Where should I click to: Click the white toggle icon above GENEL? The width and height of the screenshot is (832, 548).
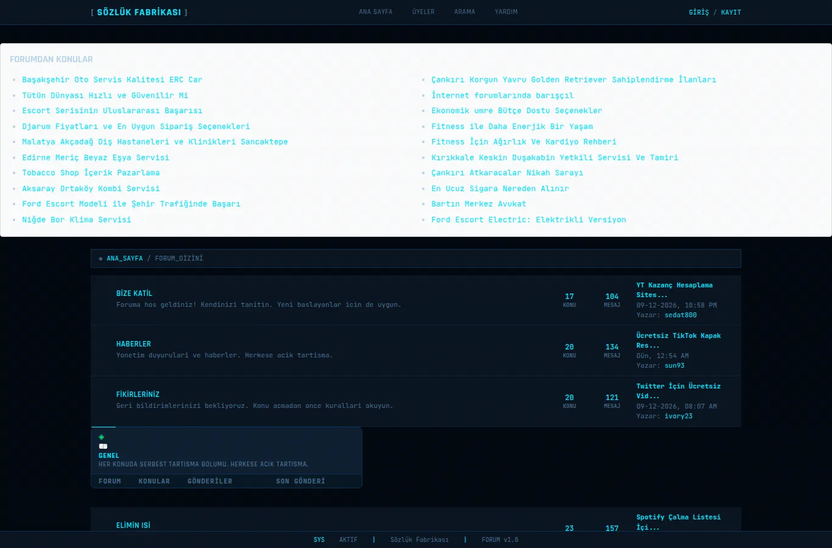103,446
